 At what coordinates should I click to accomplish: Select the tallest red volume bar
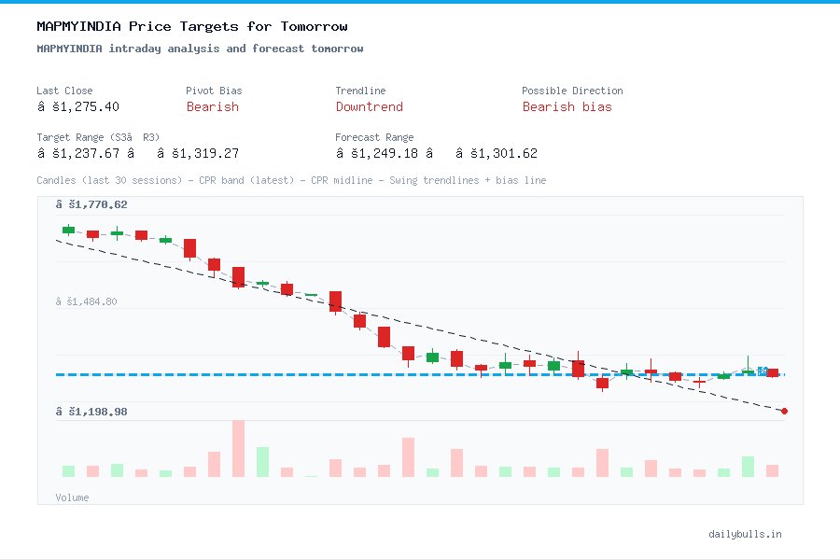click(x=238, y=448)
